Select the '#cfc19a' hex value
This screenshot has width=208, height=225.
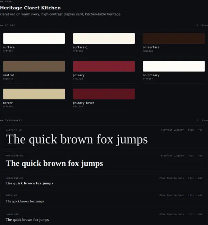[x=8, y=106]
